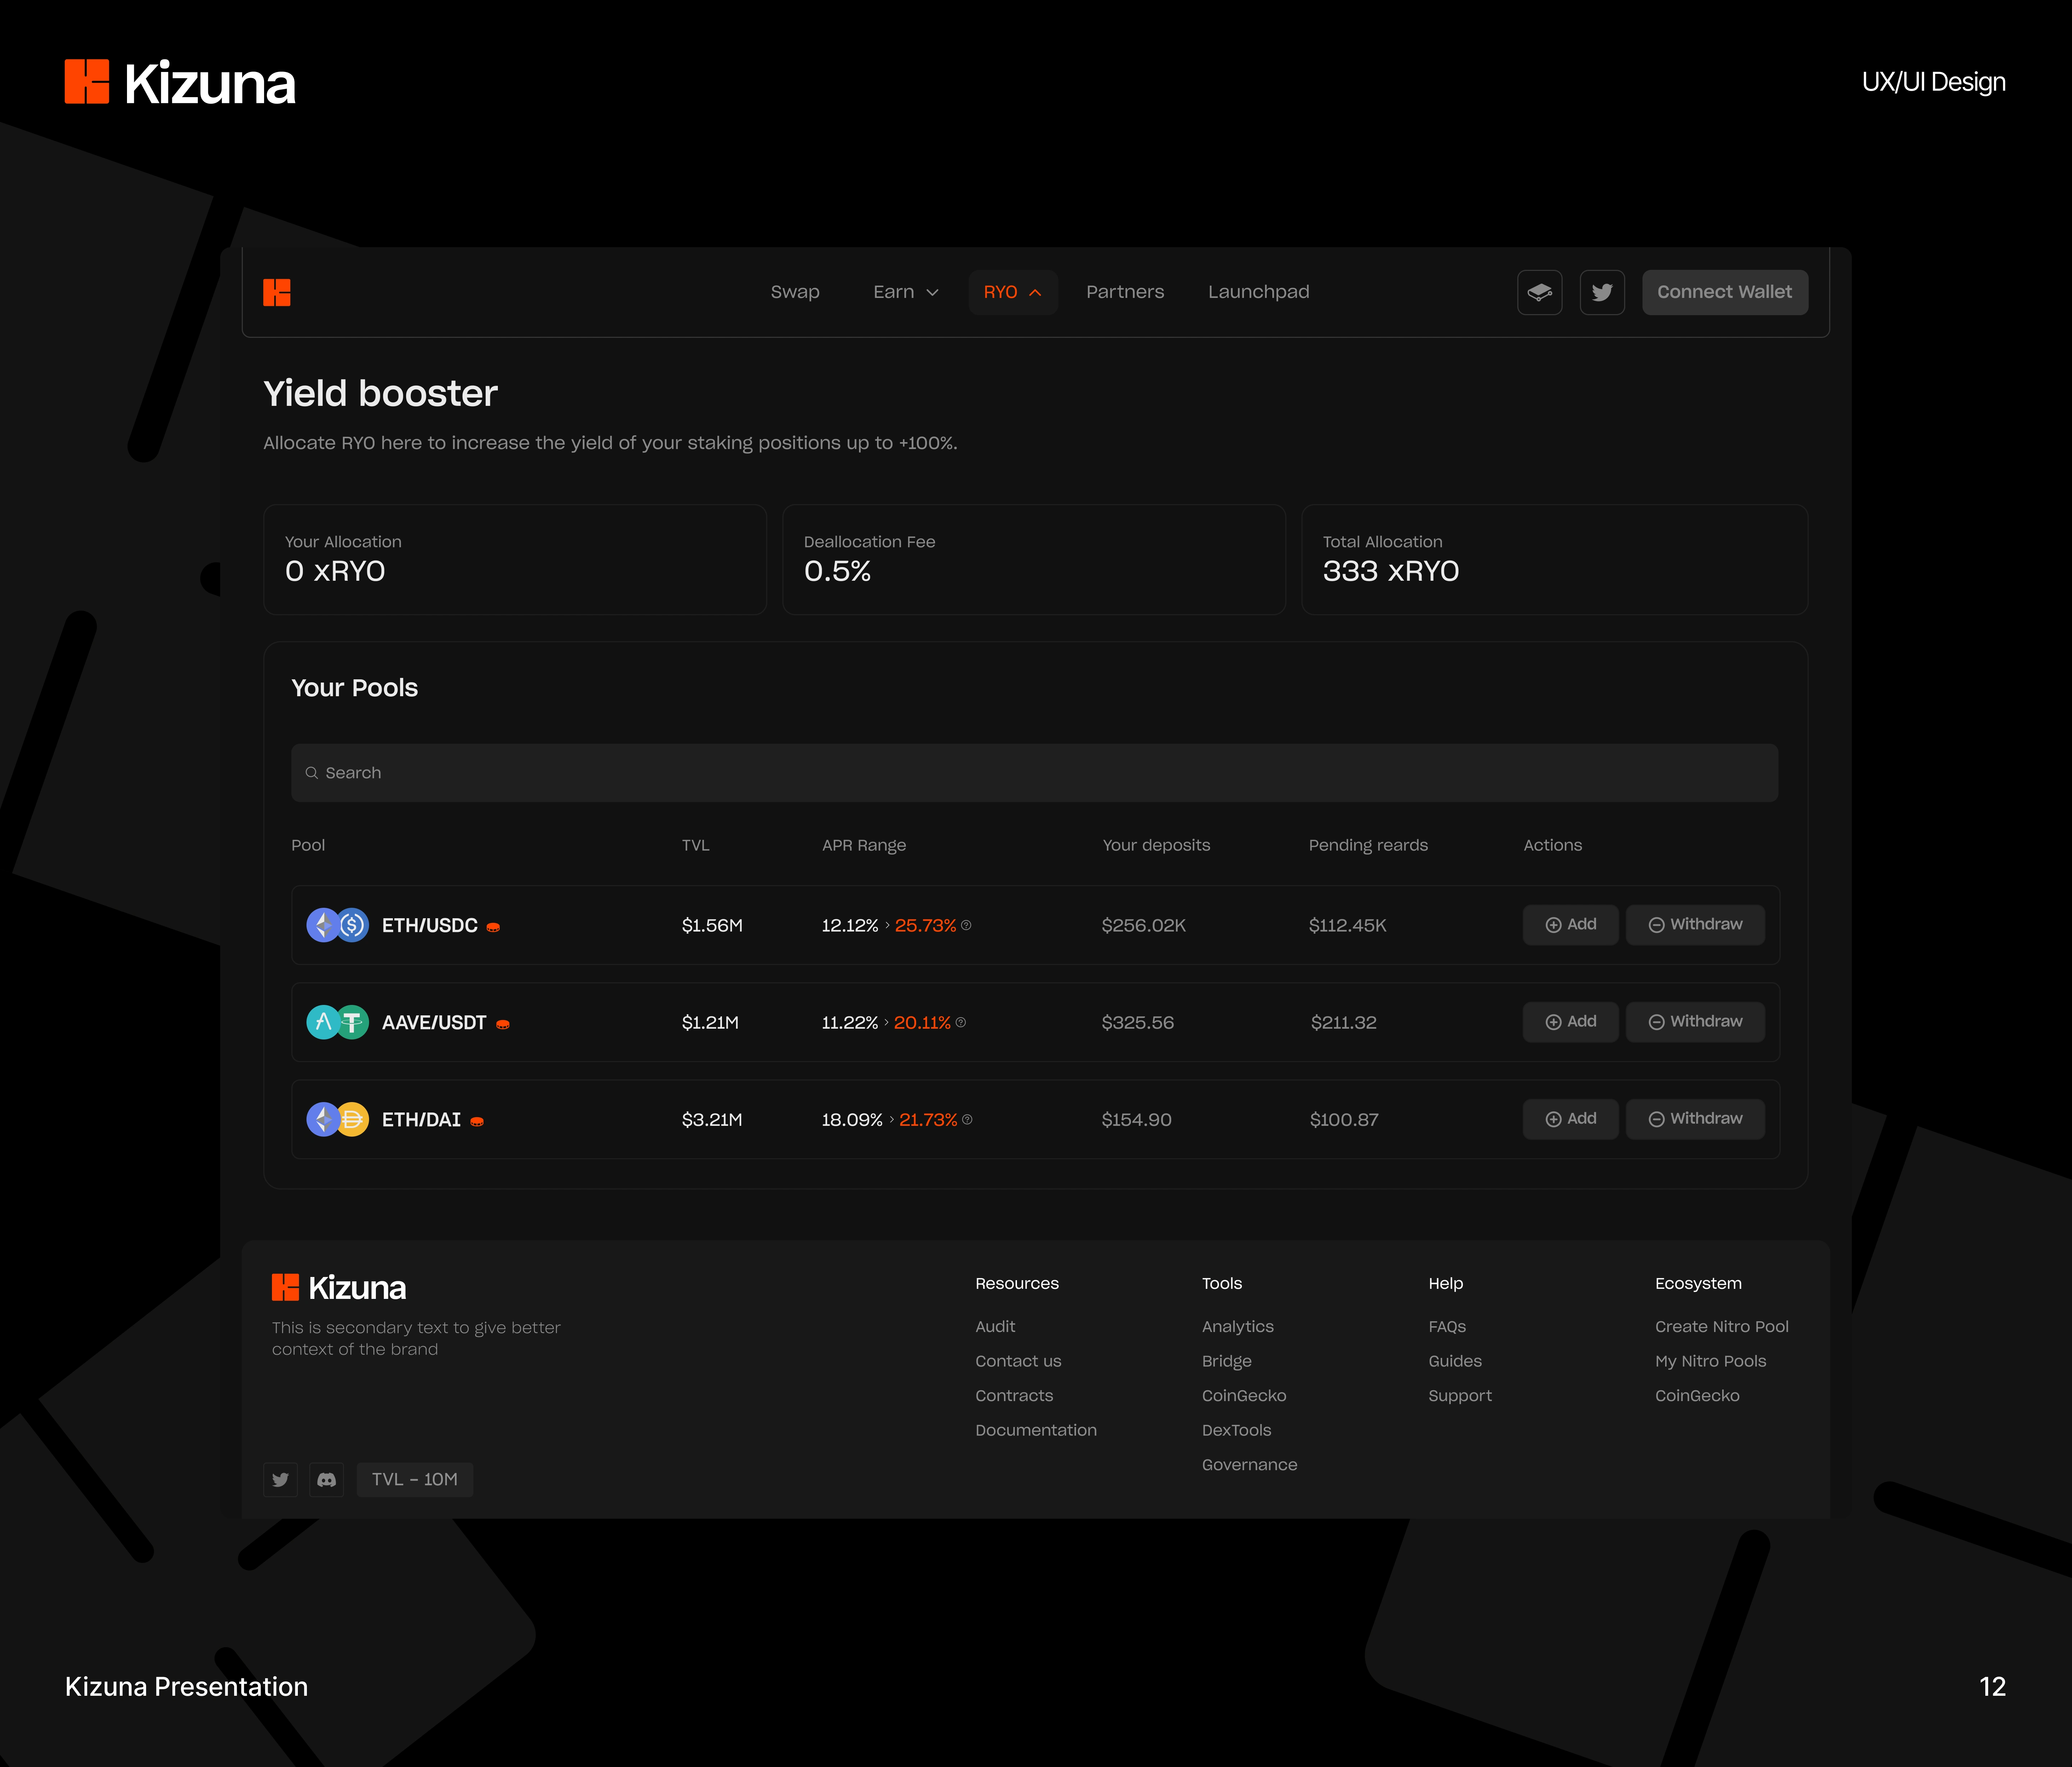Image resolution: width=2072 pixels, height=1767 pixels.
Task: Withdraw from the ETH/USDC pool
Action: pos(1695,925)
